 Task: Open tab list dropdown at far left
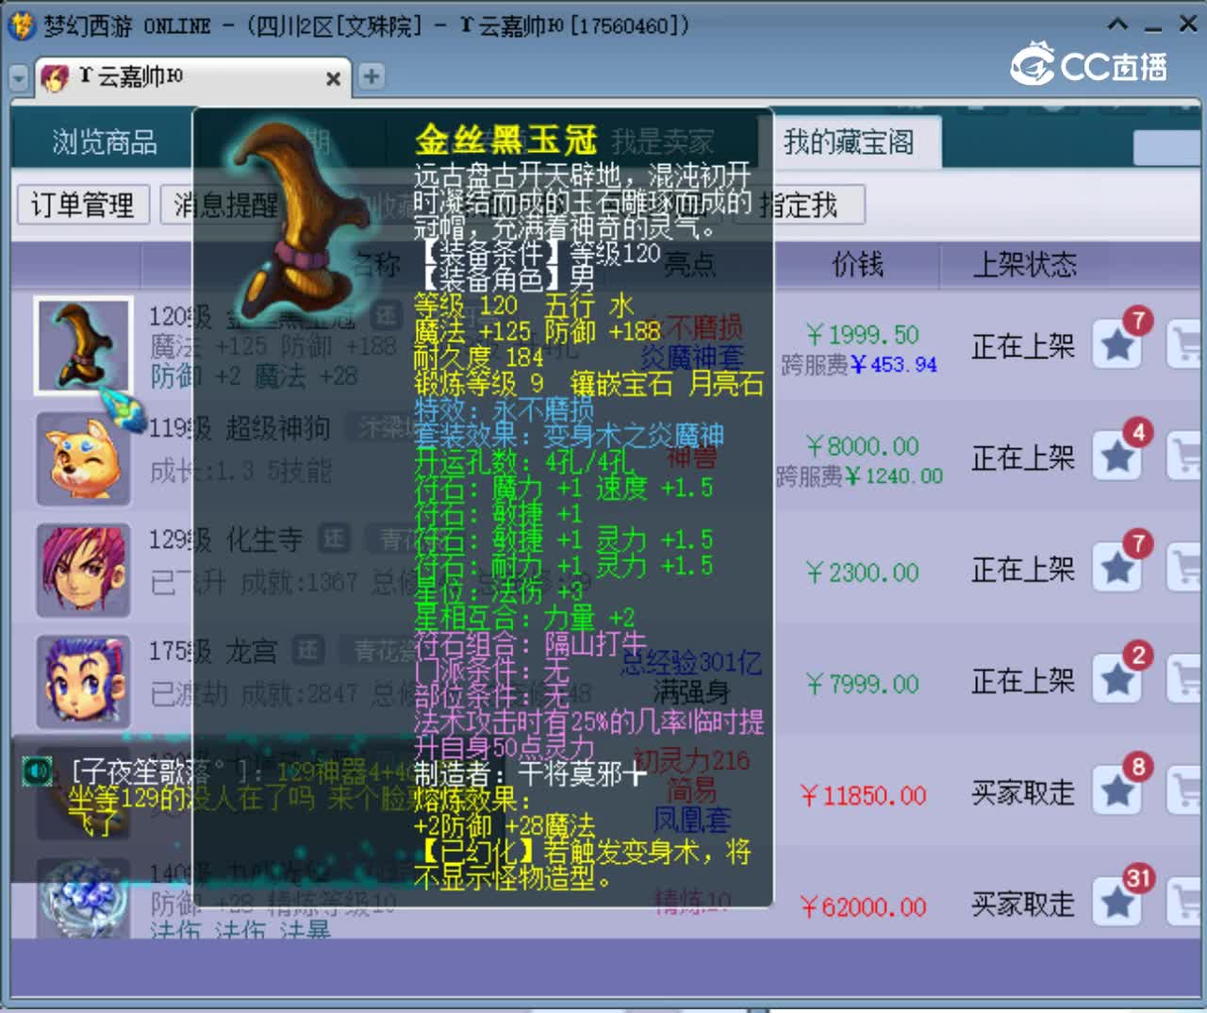click(19, 77)
